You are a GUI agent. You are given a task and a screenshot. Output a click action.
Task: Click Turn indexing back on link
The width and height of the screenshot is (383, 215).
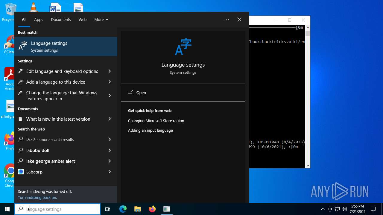point(37,197)
